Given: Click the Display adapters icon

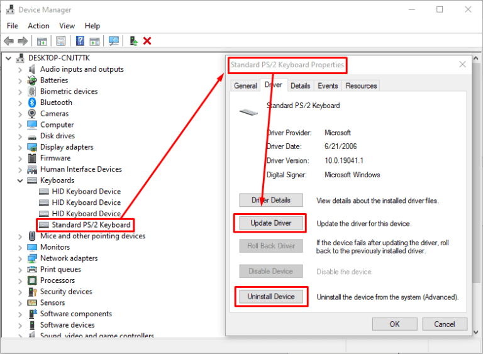Looking at the screenshot, I should coord(32,147).
